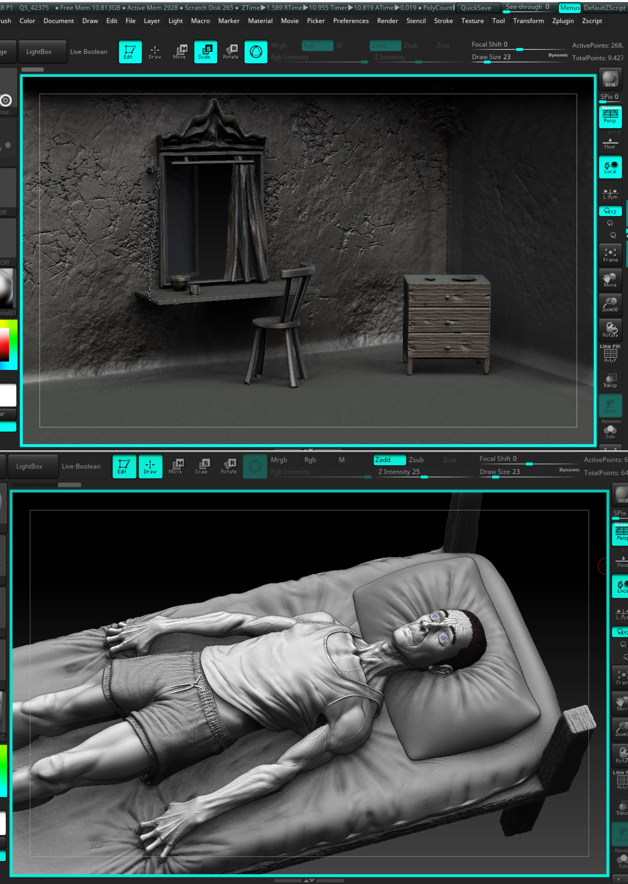Toggle Transp transparency in top right shelf
This screenshot has height=884, width=628.
point(610,380)
